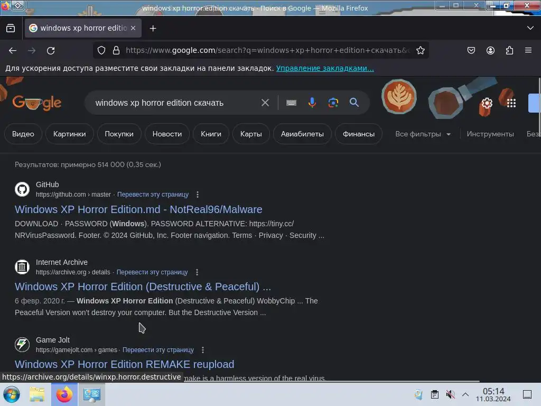The height and width of the screenshot is (406, 541).
Task: Bookmark this page with star icon
Action: tap(420, 50)
